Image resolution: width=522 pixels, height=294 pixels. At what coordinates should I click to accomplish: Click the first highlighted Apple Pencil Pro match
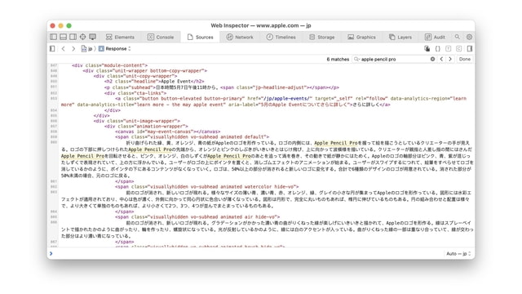click(x=335, y=143)
